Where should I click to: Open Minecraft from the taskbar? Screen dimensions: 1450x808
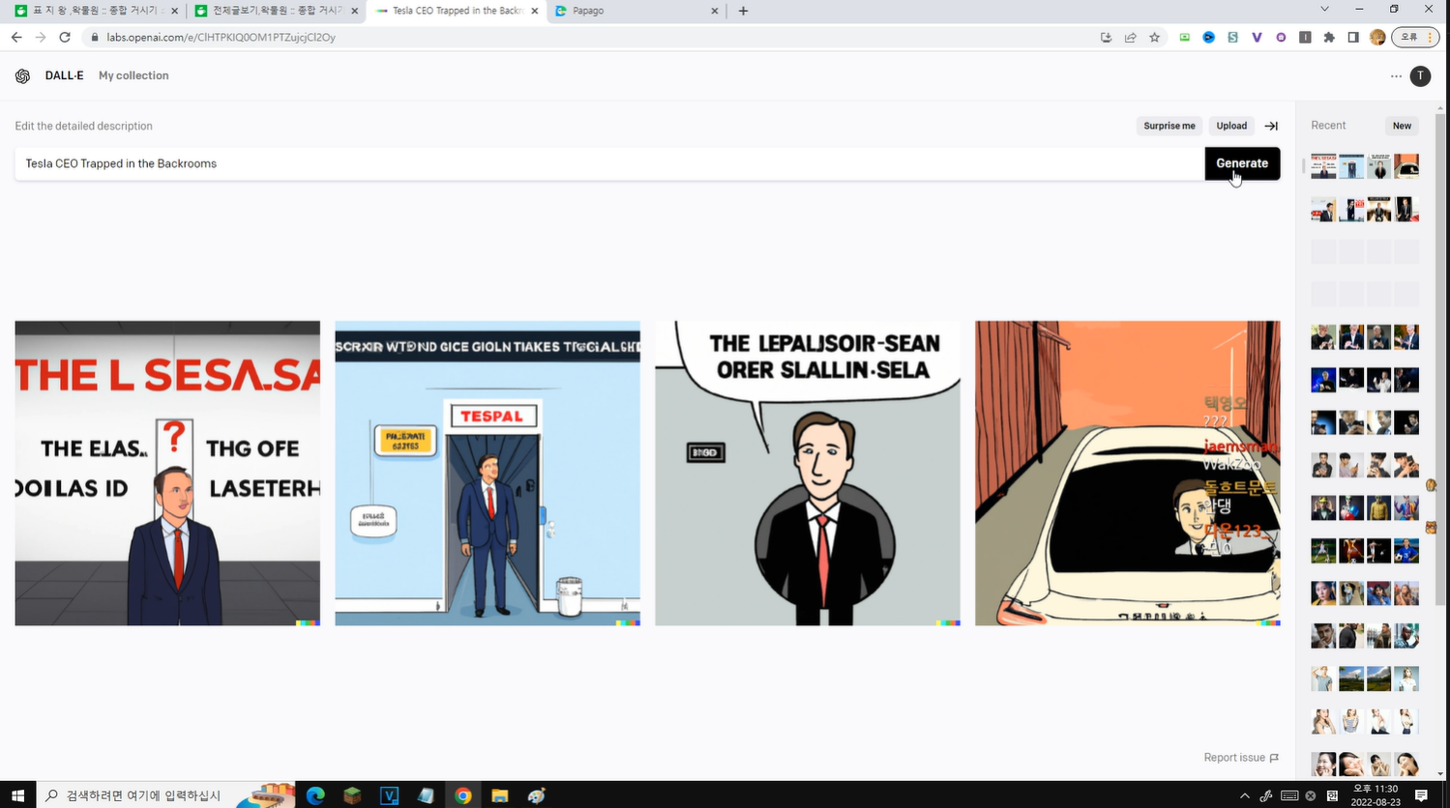click(352, 795)
